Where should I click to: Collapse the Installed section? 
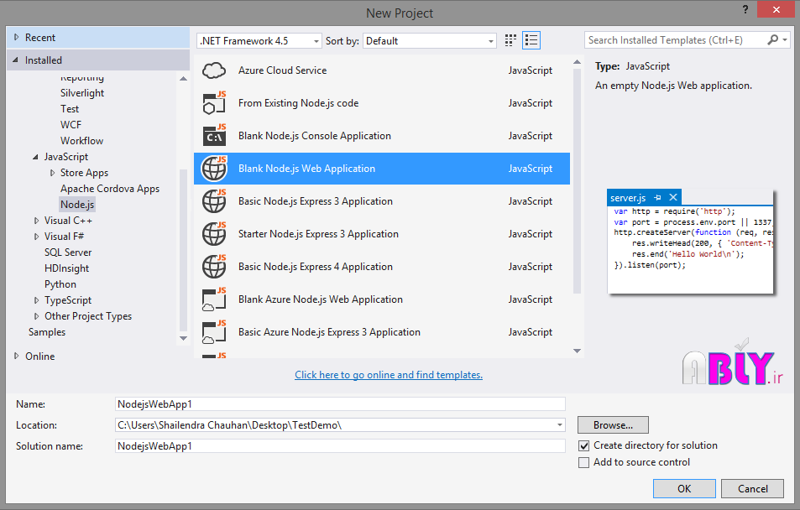point(16,60)
